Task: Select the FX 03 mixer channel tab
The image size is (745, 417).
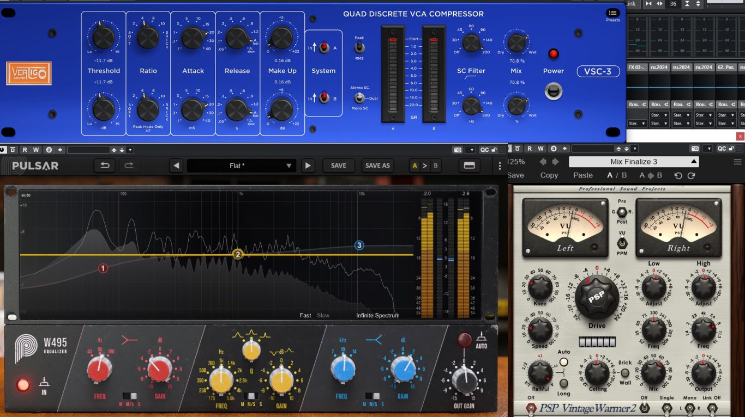Action: 636,68
